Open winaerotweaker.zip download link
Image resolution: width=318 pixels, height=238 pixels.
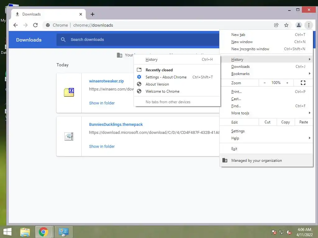tap(106, 81)
